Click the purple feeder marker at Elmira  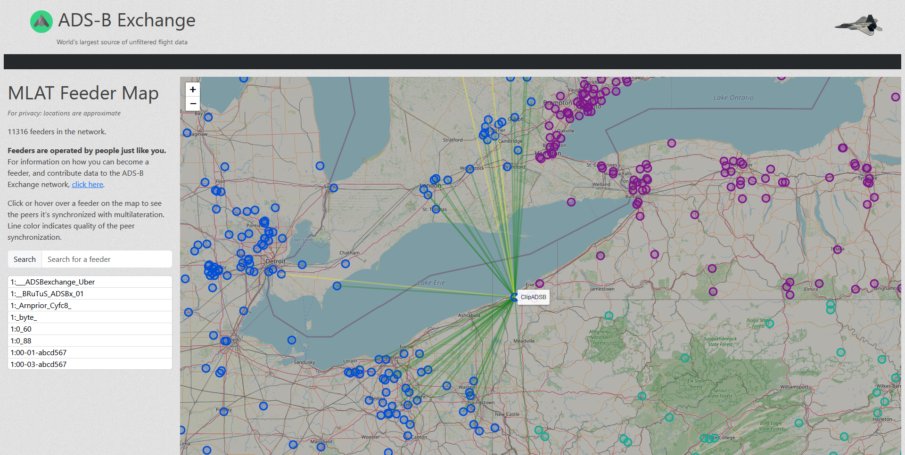819,284
